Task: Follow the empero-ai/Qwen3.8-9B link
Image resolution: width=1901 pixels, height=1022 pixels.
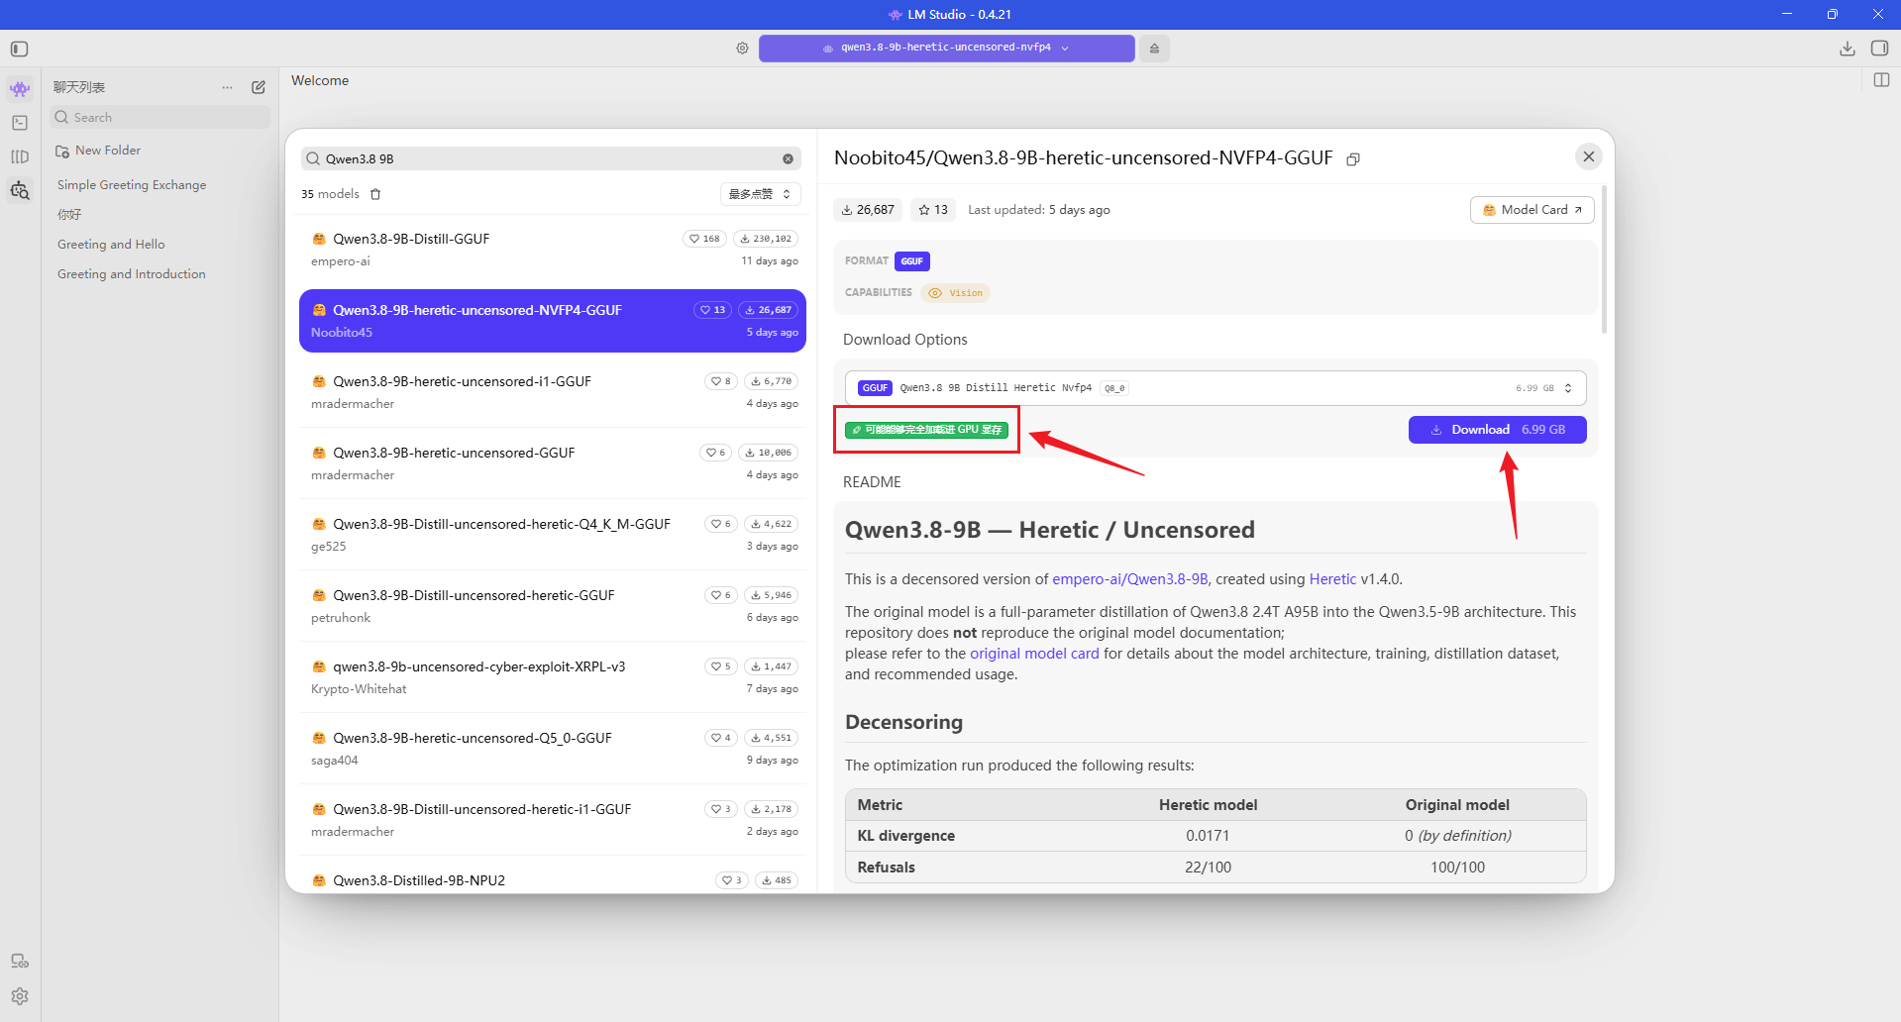Action: coord(1129,579)
